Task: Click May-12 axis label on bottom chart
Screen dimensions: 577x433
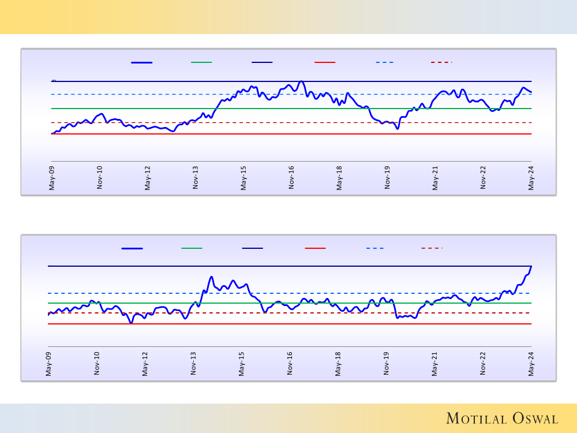Action: [x=145, y=364]
